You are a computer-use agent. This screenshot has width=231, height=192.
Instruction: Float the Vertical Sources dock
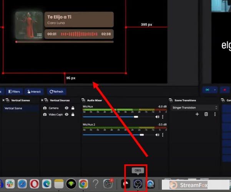tap(46, 100)
